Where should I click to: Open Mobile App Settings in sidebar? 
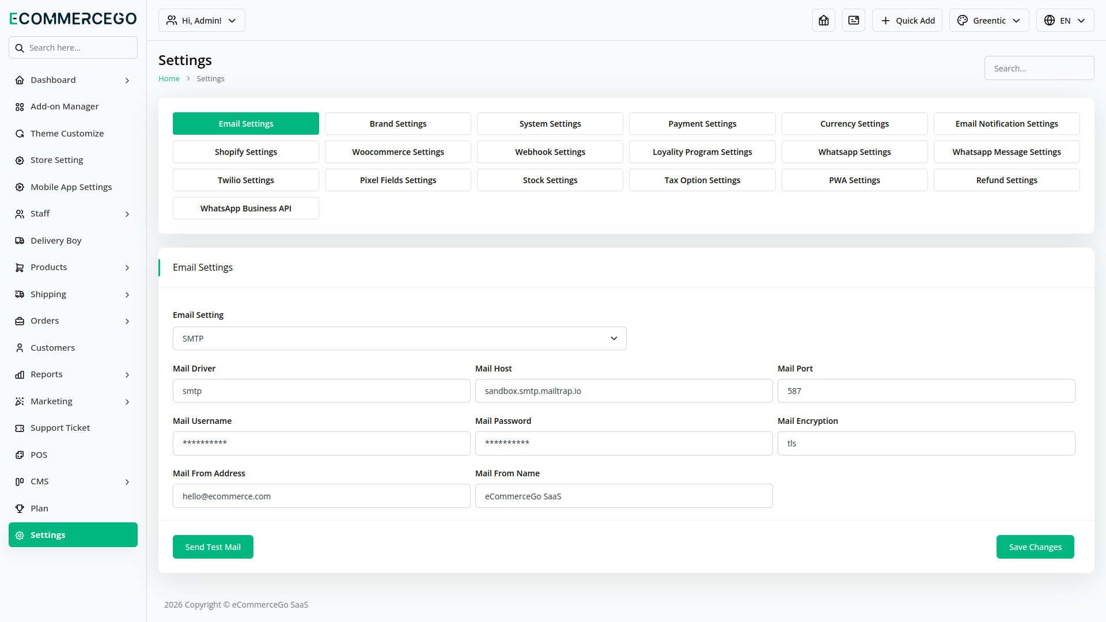pos(71,187)
